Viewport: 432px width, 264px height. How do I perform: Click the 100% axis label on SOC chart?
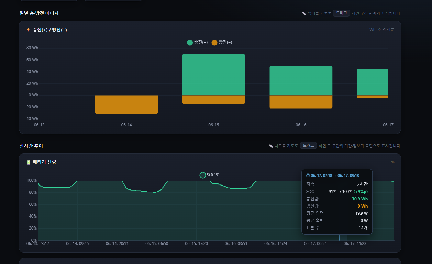coord(32,180)
